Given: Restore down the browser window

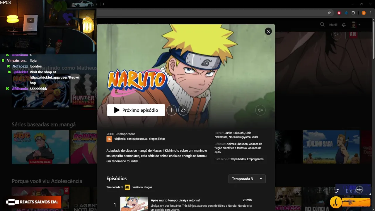Looking at the screenshot, I should point(362,4).
